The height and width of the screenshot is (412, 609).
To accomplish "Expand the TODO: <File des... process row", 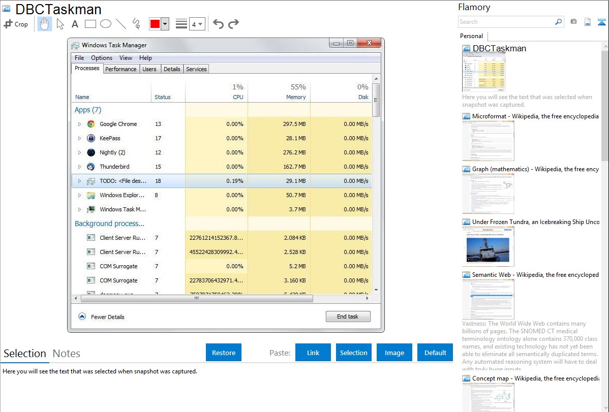I will tap(79, 181).
